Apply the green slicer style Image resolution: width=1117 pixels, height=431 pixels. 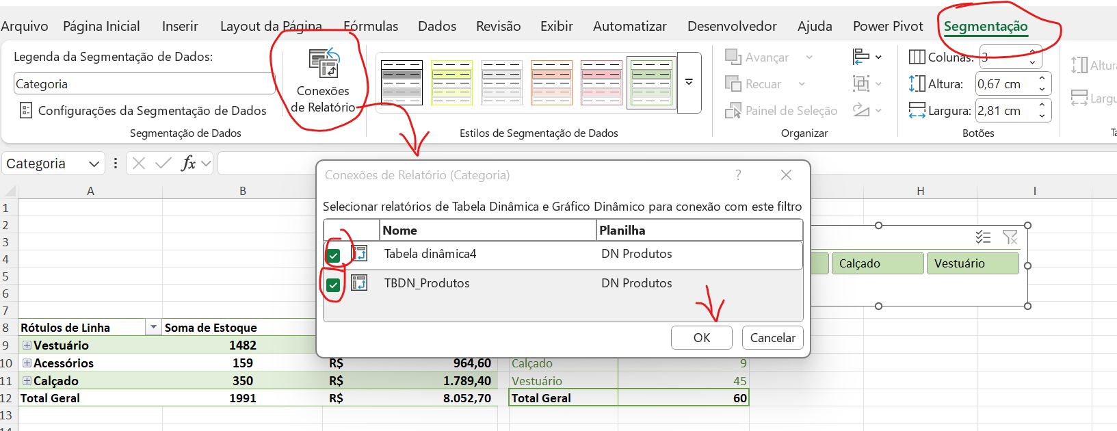[651, 83]
